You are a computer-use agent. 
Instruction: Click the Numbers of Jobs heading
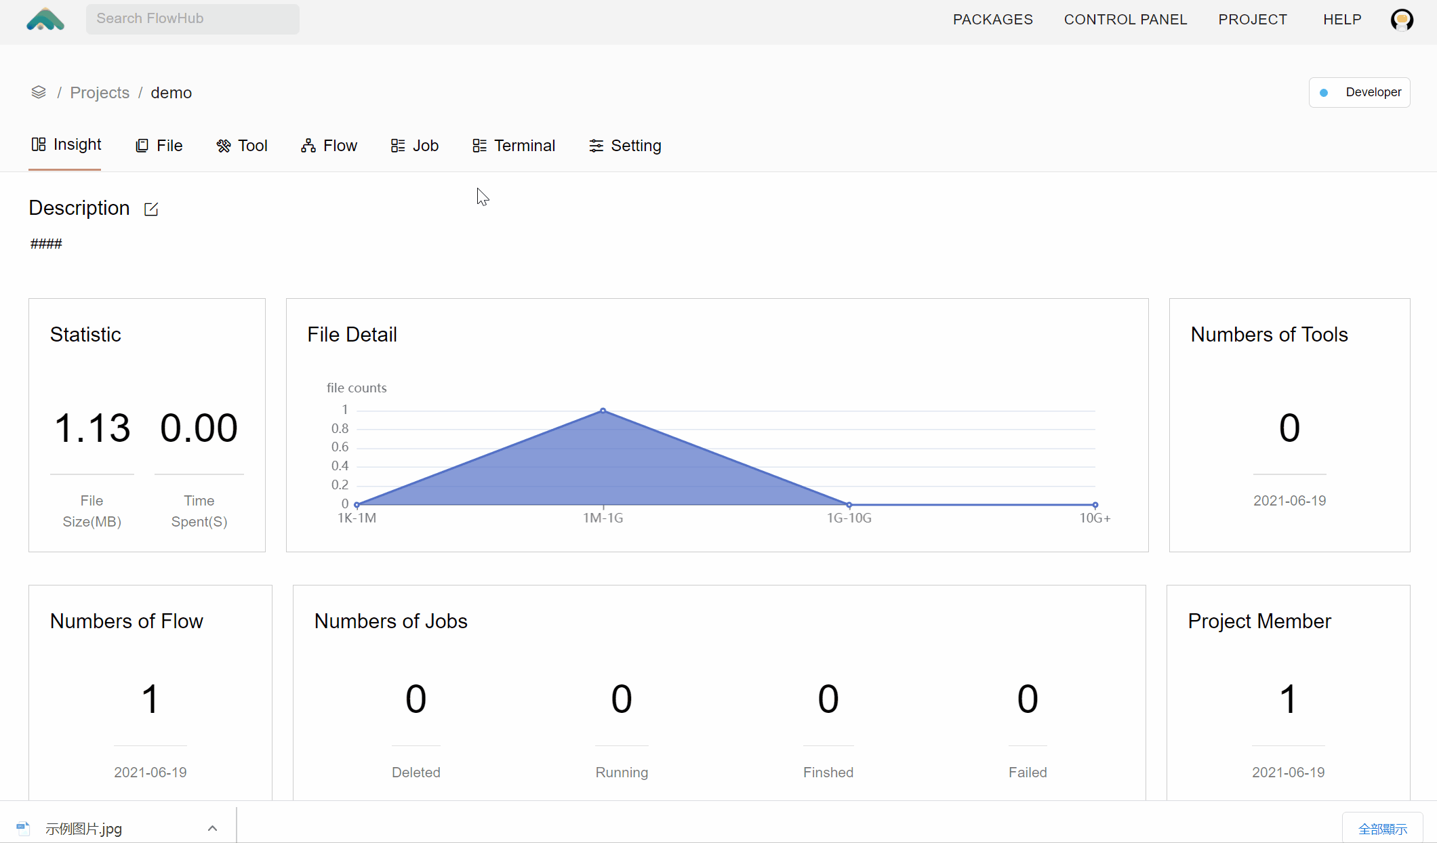pyautogui.click(x=391, y=621)
